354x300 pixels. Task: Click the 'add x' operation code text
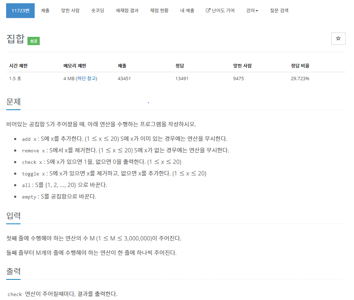coord(29,139)
